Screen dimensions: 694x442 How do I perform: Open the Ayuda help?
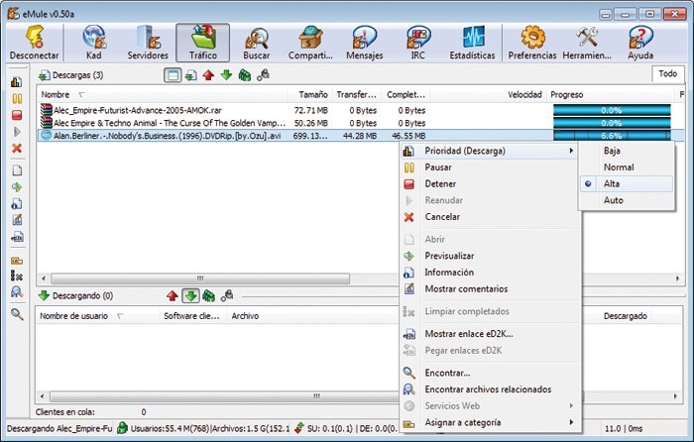[640, 43]
